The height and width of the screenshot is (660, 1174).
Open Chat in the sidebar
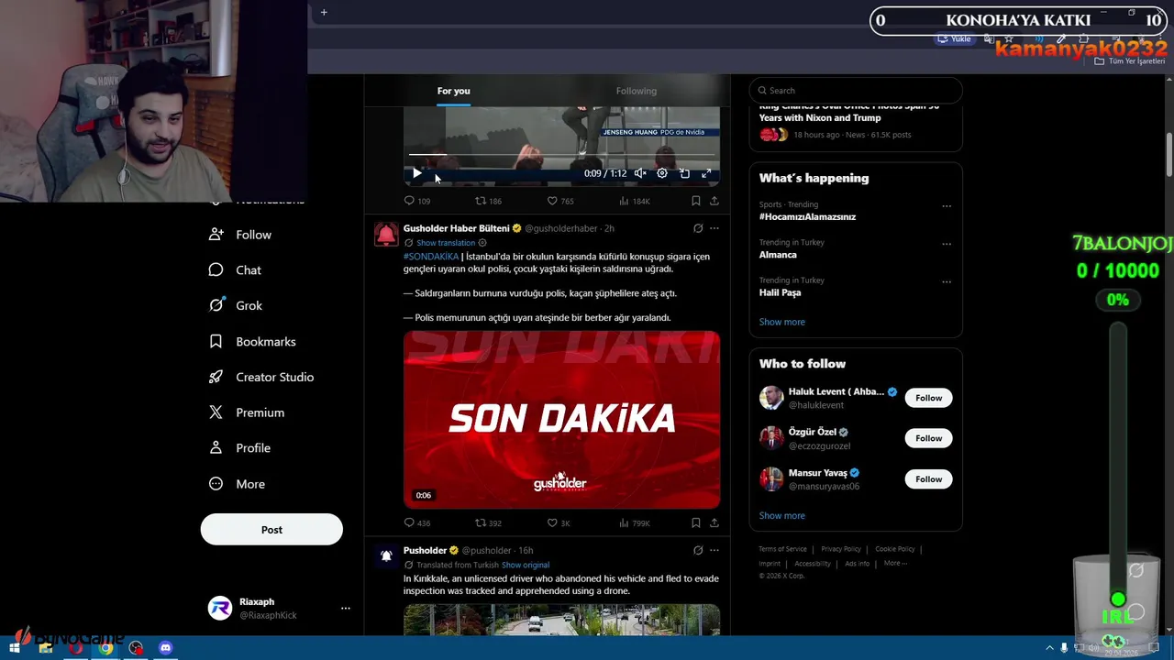(236, 270)
